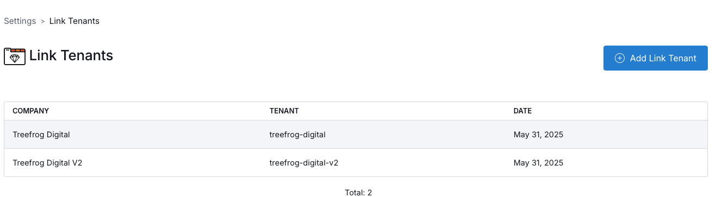Click the Add Link Tenant label text
The height and width of the screenshot is (197, 716).
[663, 58]
